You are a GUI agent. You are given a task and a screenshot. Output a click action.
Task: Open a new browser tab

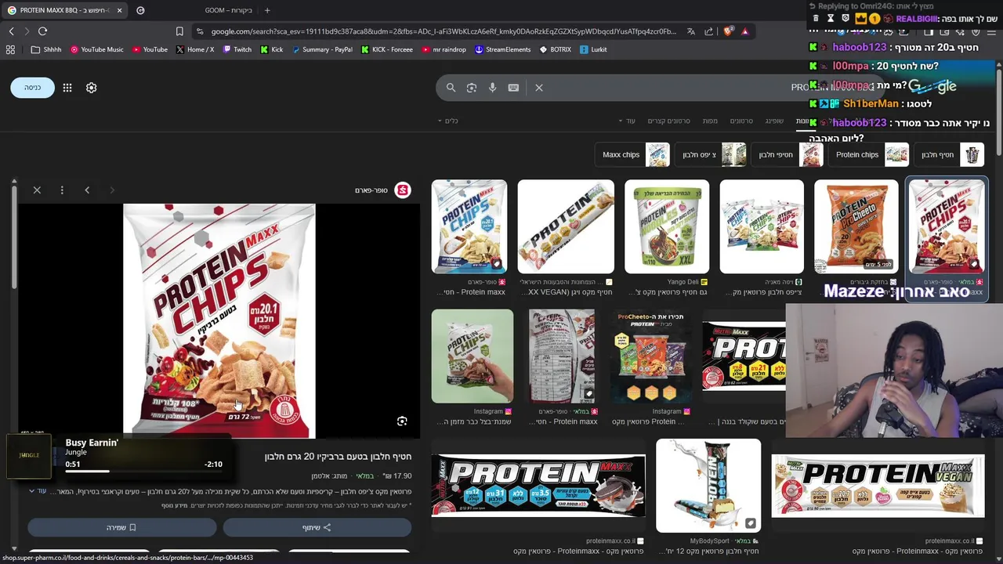(267, 10)
